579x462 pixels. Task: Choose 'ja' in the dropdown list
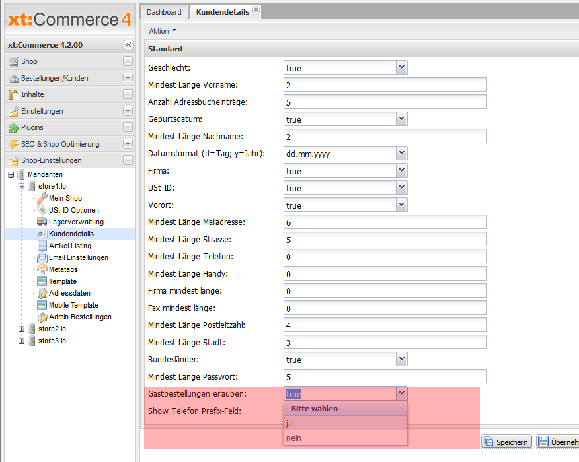[346, 423]
